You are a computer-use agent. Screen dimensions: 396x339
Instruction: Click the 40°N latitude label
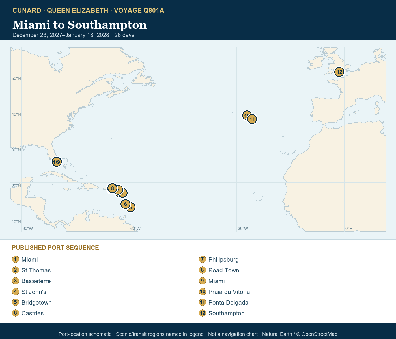[x=16, y=114]
